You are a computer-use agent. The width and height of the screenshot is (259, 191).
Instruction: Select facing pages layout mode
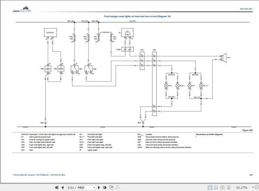point(222,188)
